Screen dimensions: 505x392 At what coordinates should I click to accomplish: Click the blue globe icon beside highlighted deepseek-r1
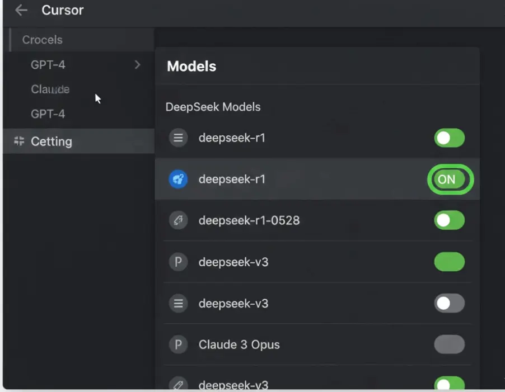[x=178, y=179]
